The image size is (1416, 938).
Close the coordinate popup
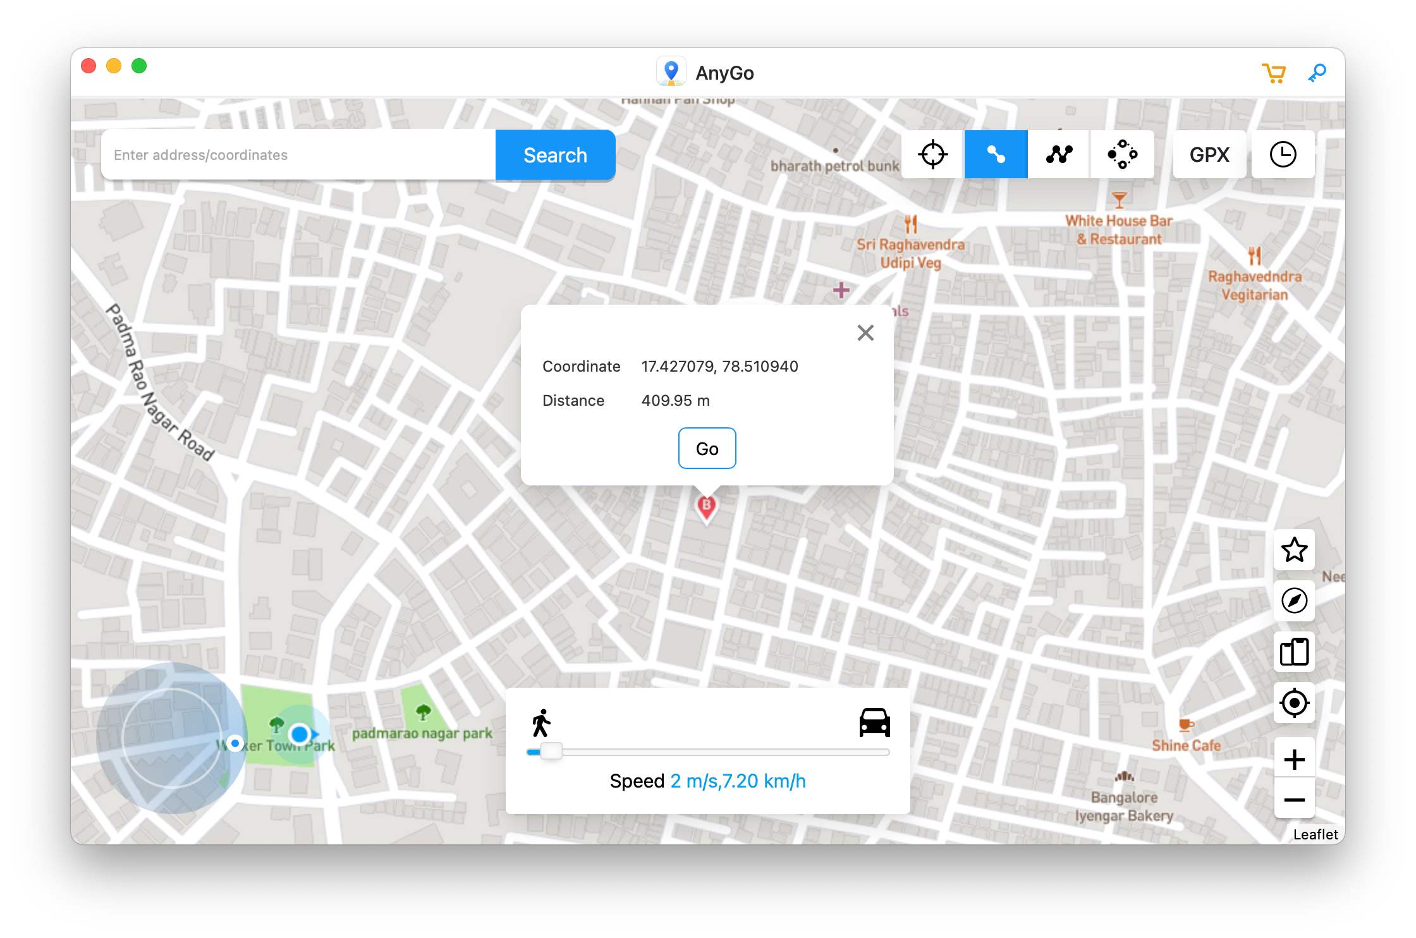tap(865, 333)
